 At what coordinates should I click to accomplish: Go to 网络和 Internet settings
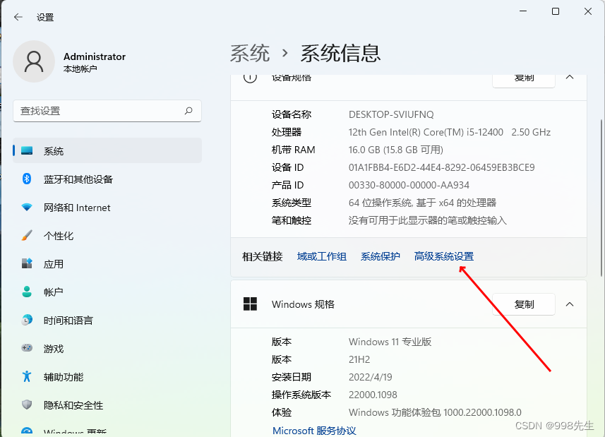[107, 208]
